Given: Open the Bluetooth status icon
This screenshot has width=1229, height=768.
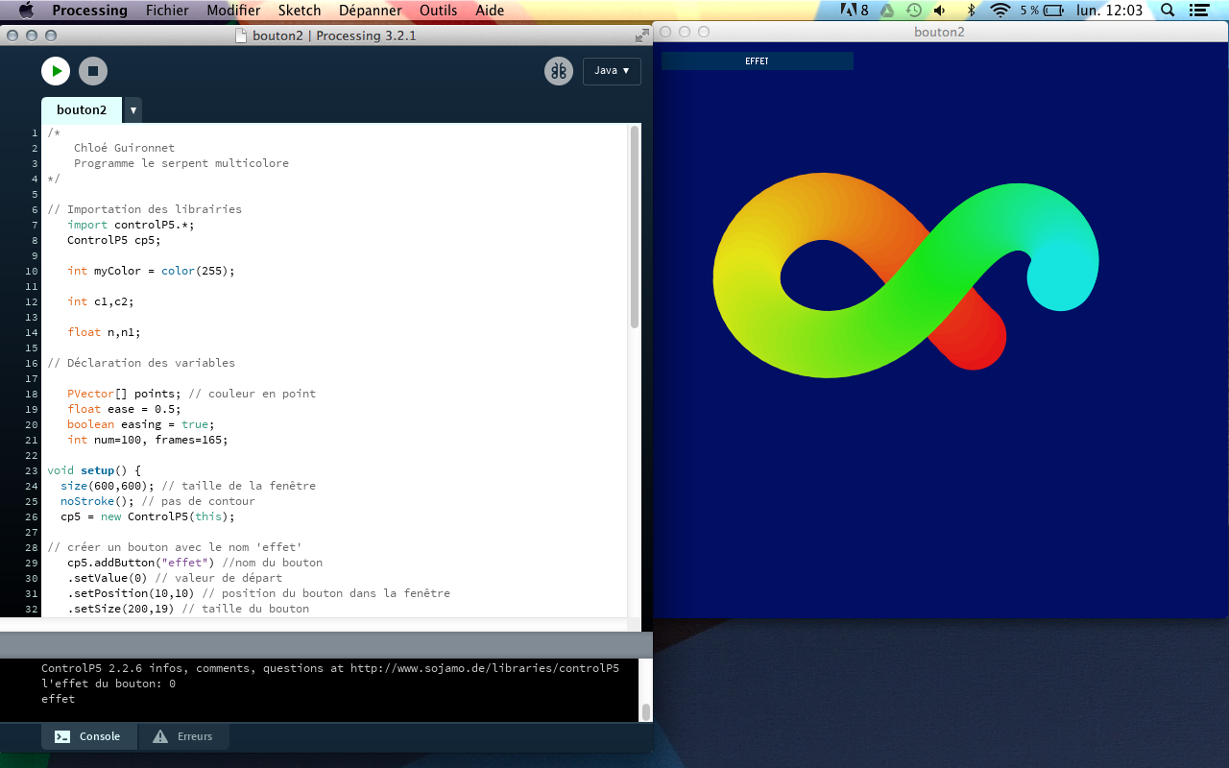Looking at the screenshot, I should coord(971,11).
